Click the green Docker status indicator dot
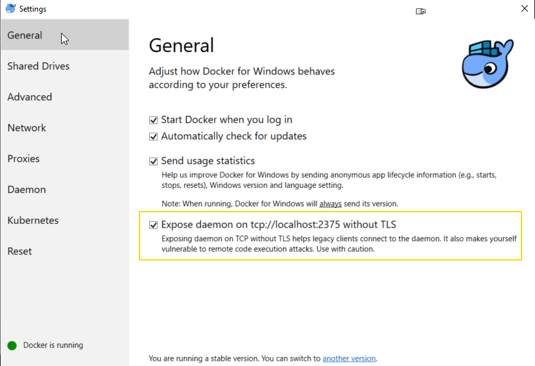 (x=12, y=345)
